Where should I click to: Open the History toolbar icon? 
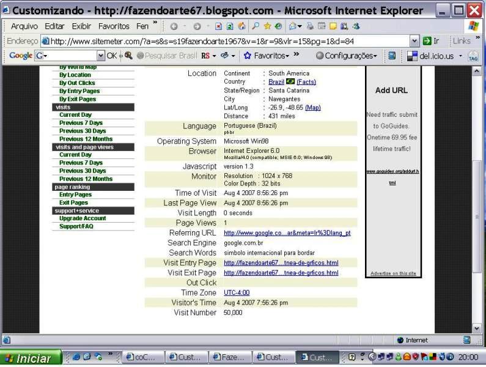[278, 26]
